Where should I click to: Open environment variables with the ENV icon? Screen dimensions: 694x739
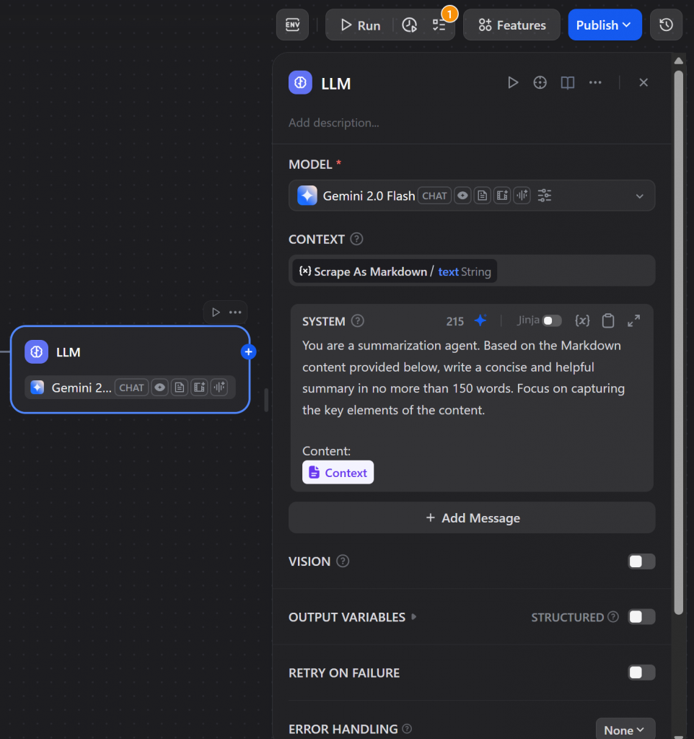coord(292,25)
